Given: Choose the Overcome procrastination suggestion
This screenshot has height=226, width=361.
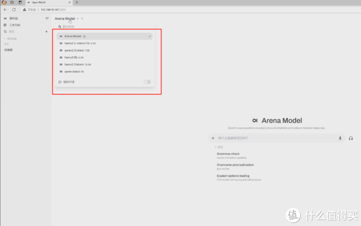Looking at the screenshot, I should pos(235,166).
